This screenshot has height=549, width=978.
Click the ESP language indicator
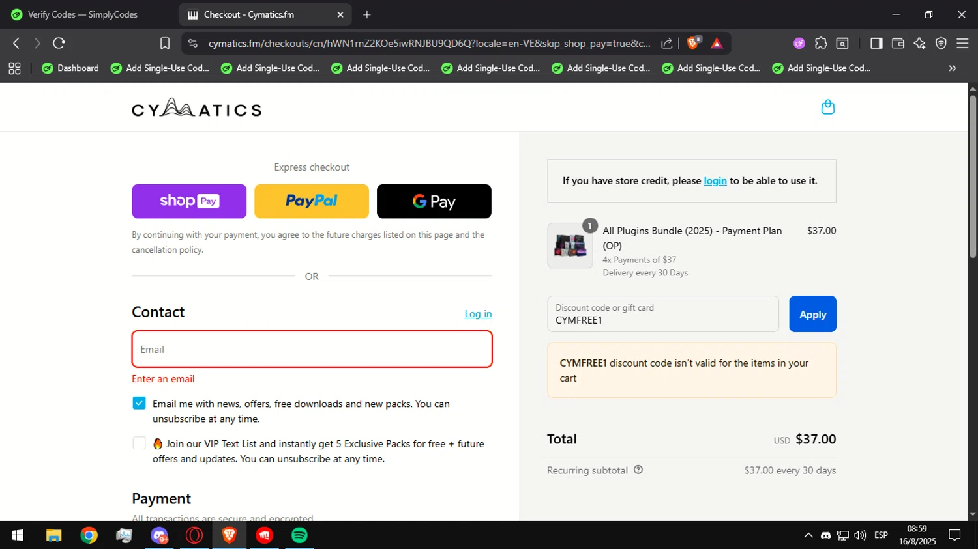(x=881, y=535)
